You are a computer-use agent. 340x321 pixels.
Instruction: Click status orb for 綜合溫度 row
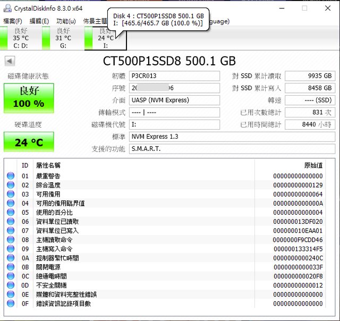(11, 185)
